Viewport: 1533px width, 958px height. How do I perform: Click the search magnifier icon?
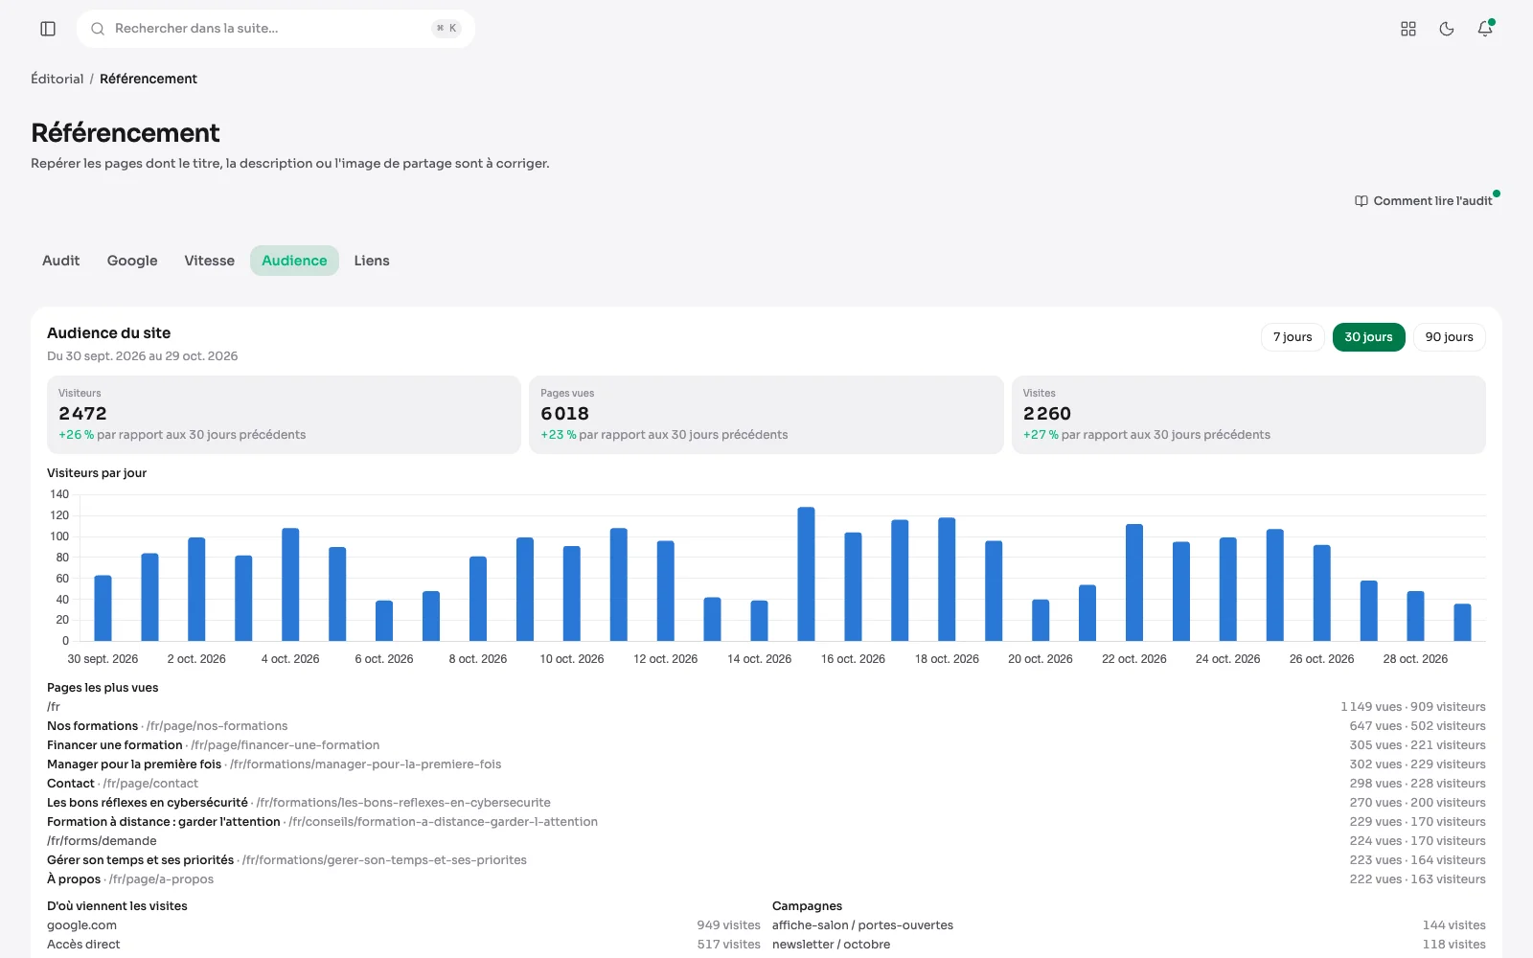[98, 29]
